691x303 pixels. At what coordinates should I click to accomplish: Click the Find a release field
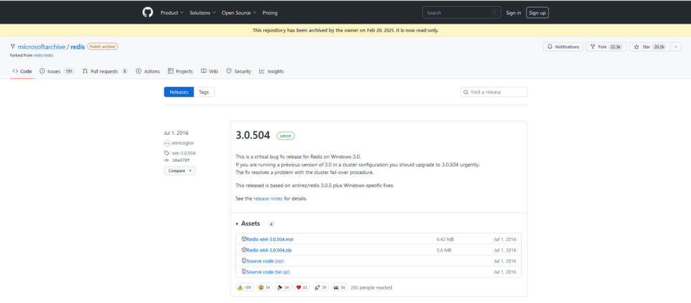[494, 92]
